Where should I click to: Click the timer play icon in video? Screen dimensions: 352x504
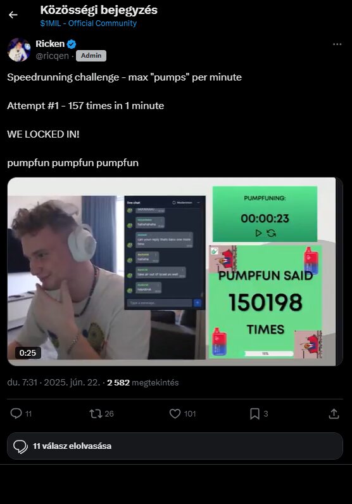(258, 233)
